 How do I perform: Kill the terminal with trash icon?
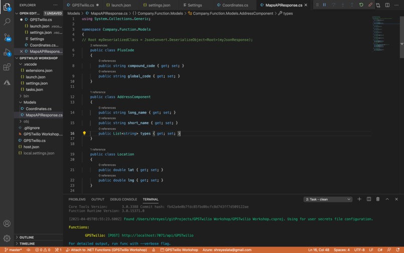[x=378, y=199]
